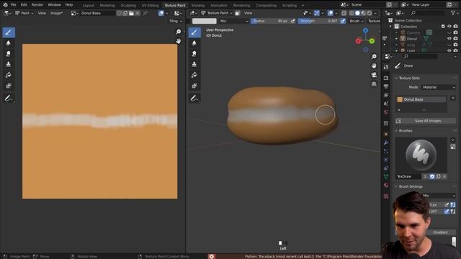
Task: Select the Fill tool in 3D viewport
Action: (x=194, y=75)
